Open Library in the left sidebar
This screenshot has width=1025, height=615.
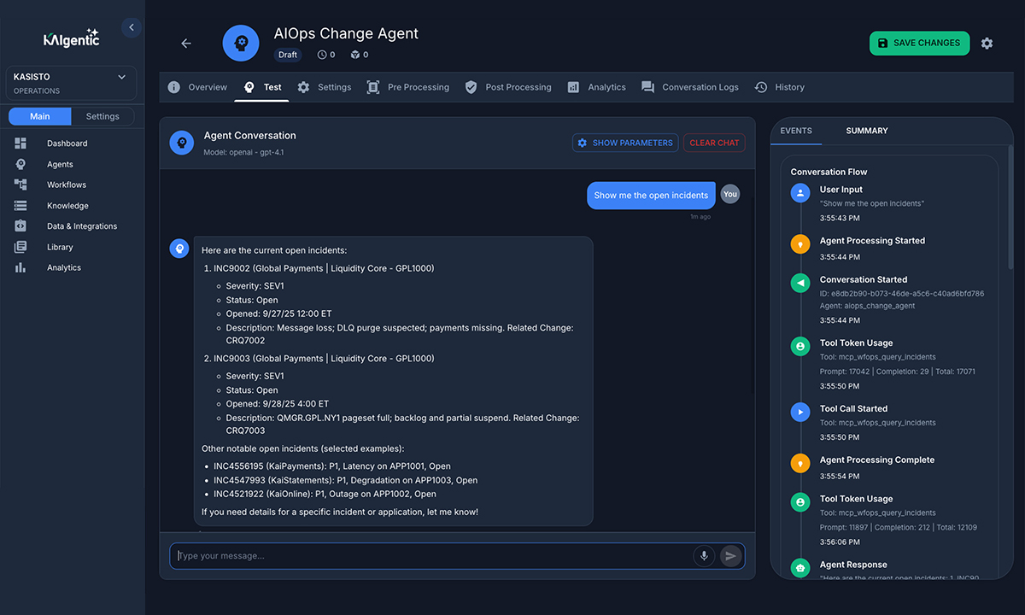60,247
